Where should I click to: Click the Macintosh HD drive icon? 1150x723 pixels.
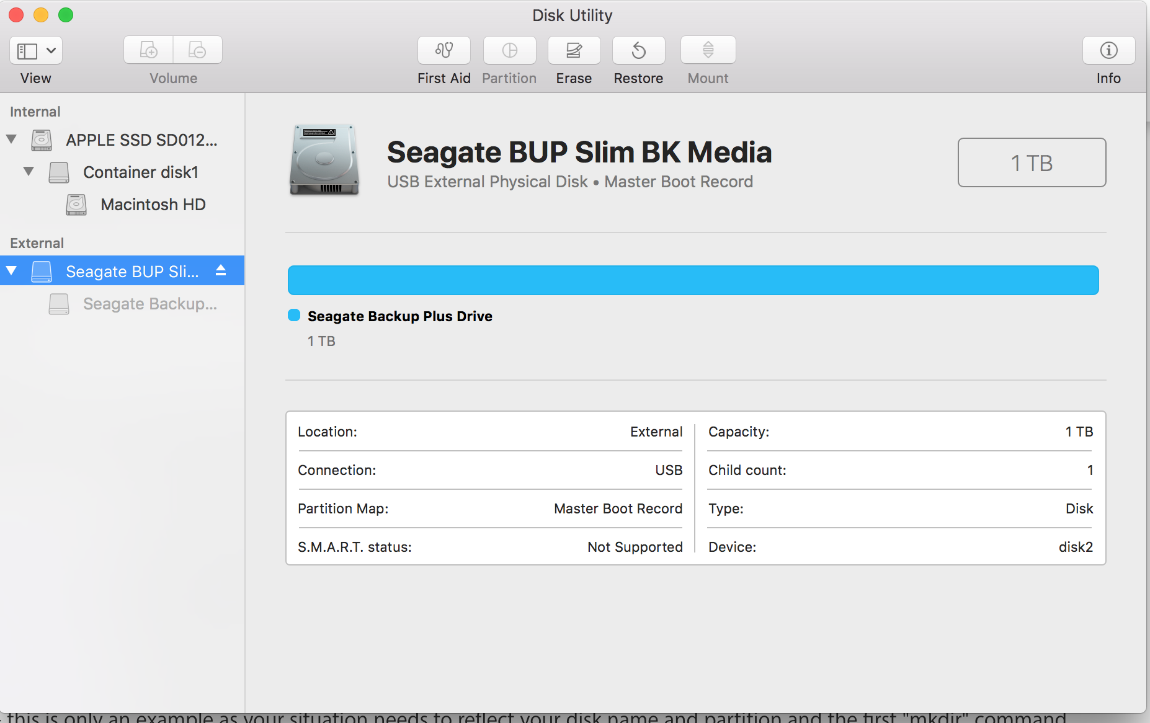tap(76, 205)
